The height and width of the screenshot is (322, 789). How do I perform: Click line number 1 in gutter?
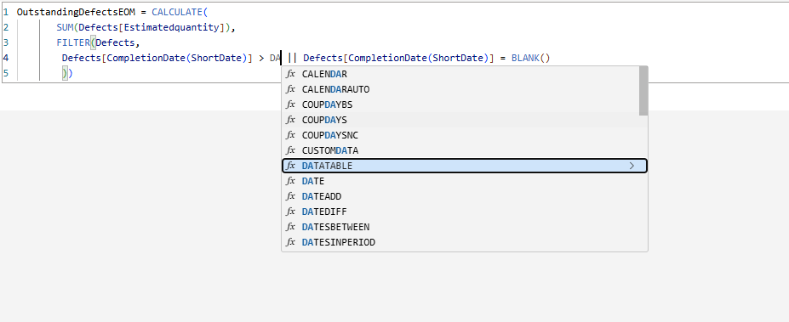[5, 12]
